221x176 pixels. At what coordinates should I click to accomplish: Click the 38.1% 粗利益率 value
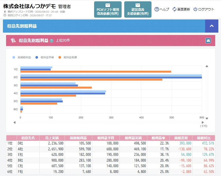pyautogui.click(x=164, y=155)
